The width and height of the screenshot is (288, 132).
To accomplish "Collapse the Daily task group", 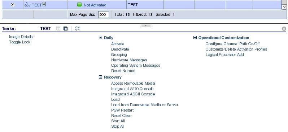I will click(100, 38).
